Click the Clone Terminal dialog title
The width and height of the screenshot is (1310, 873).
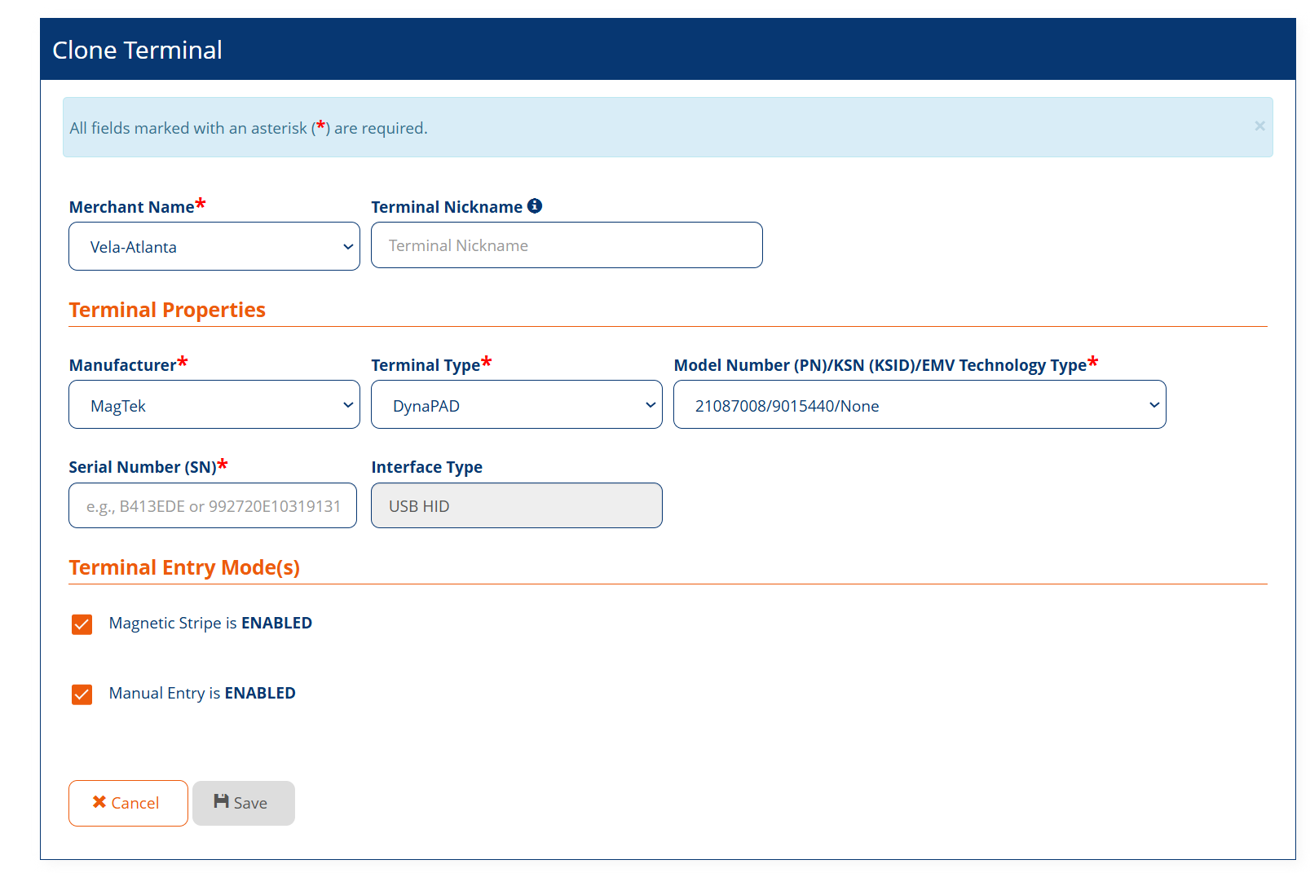pos(137,51)
